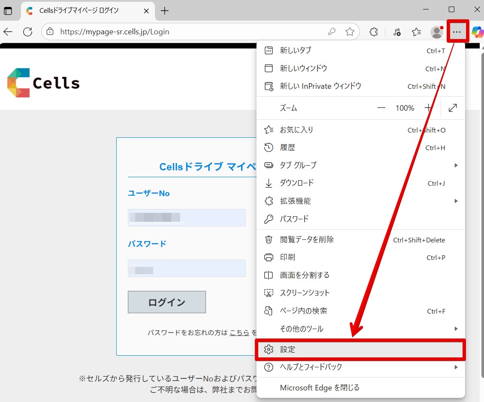This screenshot has width=484, height=402.
Task: Select ページ内の検索 menu item
Action: coord(360,311)
